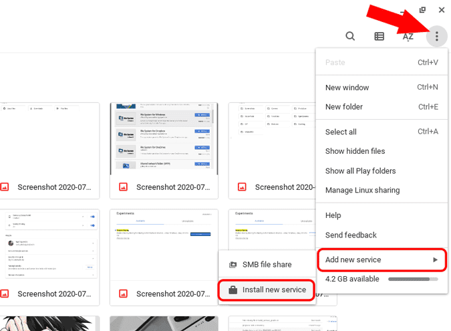The image size is (451, 331).
Task: Click Send feedback
Action: click(351, 235)
